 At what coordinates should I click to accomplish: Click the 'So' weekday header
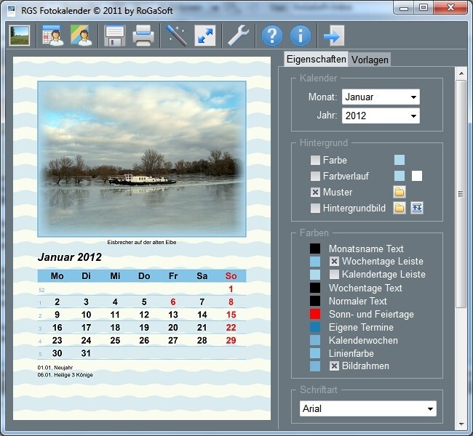(x=231, y=276)
